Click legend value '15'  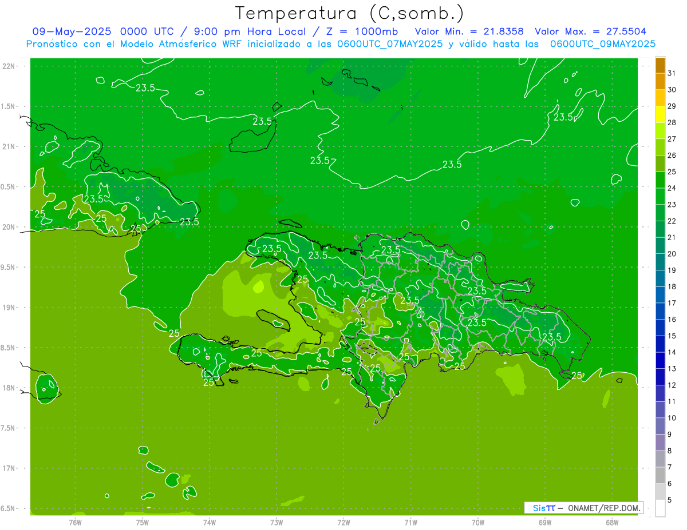pos(672,336)
